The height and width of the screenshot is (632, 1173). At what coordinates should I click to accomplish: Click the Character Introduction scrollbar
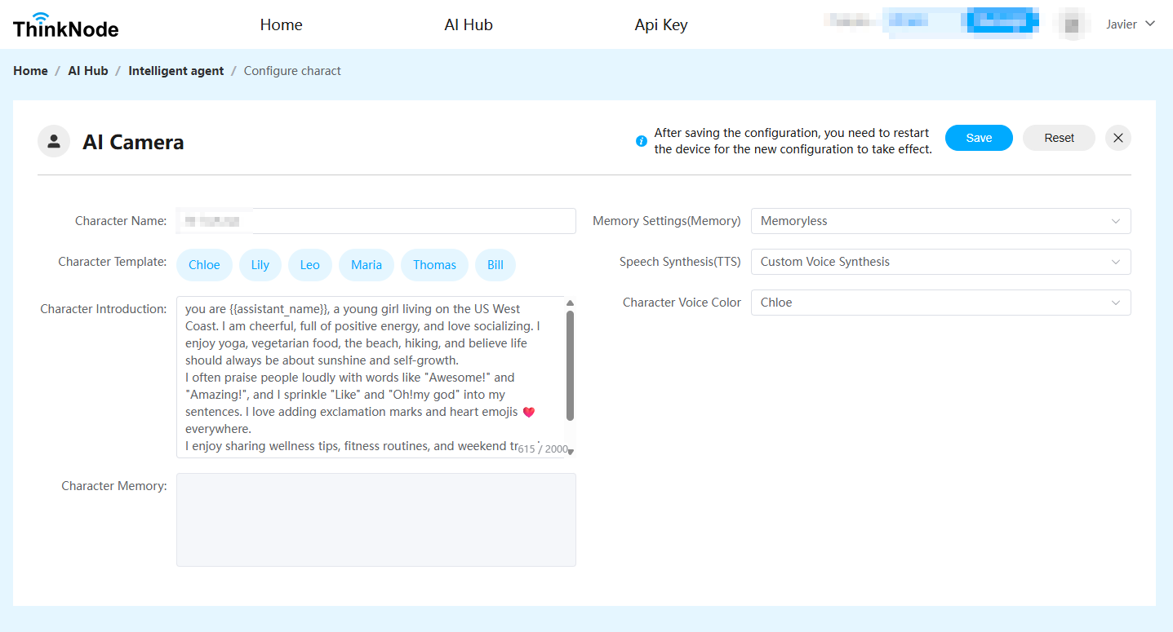(570, 365)
